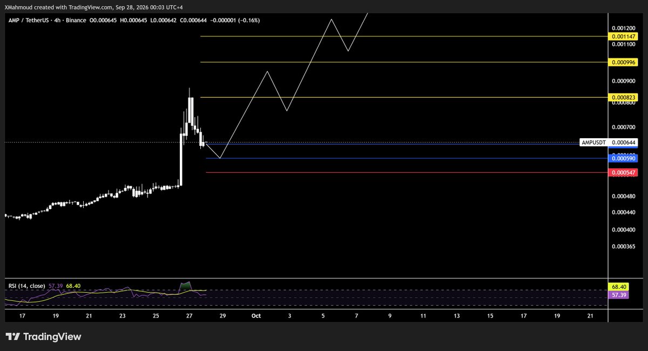The image size is (648, 351).
Task: Click date 23 on the time axis
Action: pos(122,315)
